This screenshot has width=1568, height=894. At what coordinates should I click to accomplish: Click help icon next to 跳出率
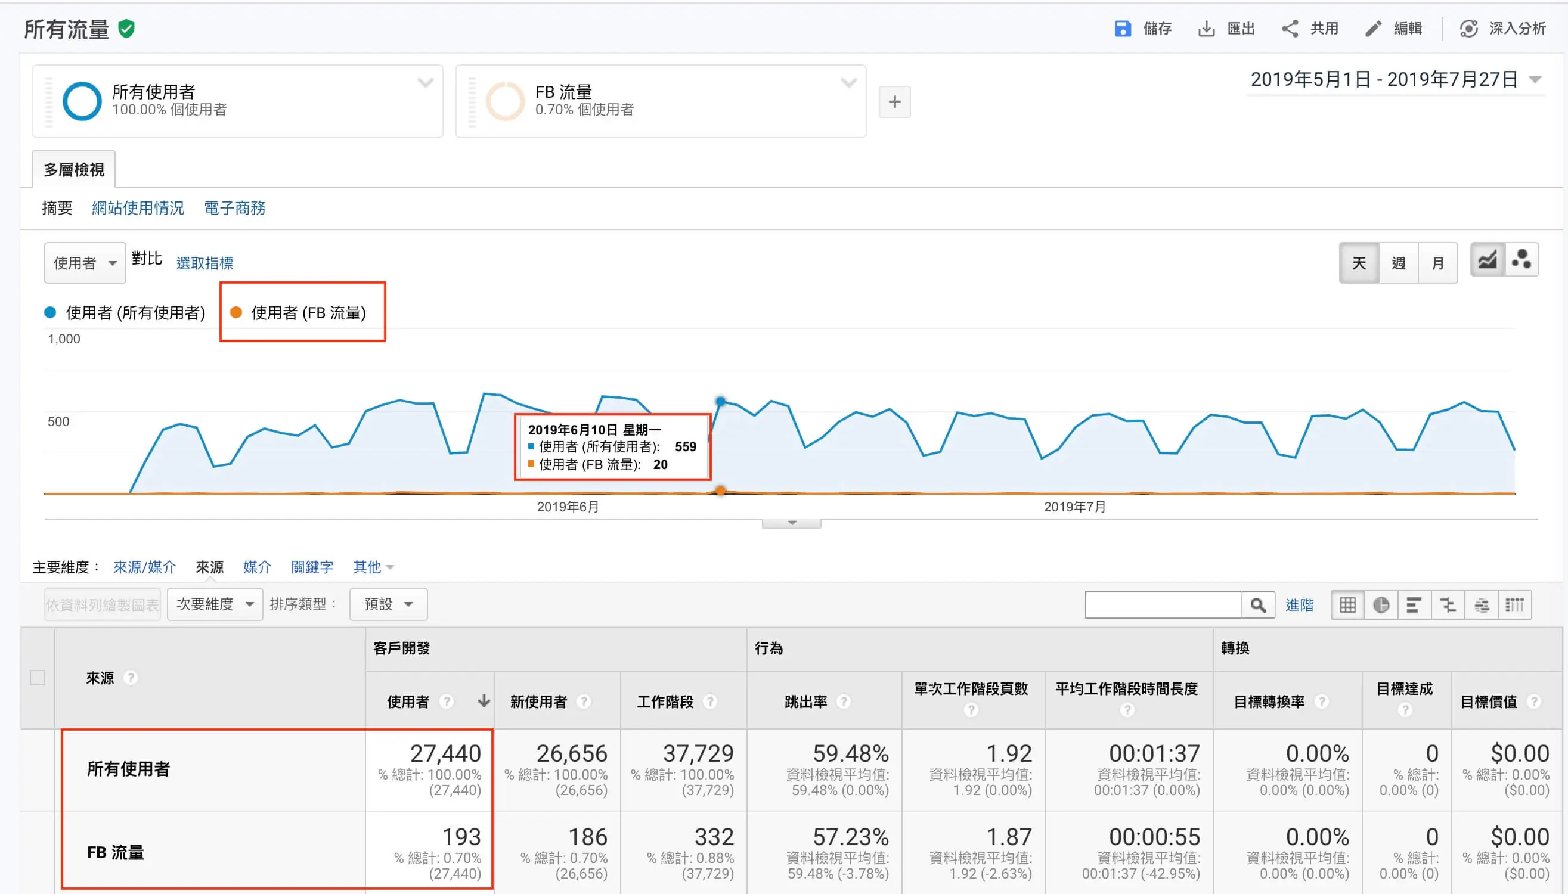pyautogui.click(x=844, y=701)
